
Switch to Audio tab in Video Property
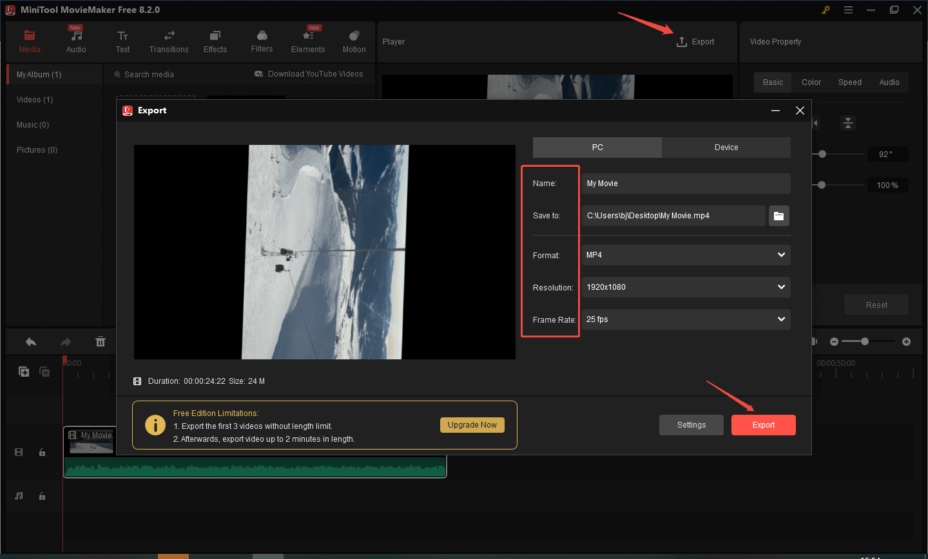click(889, 82)
